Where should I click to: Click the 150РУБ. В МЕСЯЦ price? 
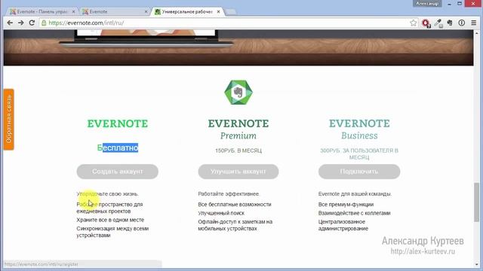coord(238,151)
